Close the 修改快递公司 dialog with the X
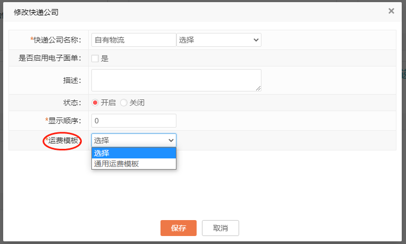406x244 pixels. (x=391, y=11)
